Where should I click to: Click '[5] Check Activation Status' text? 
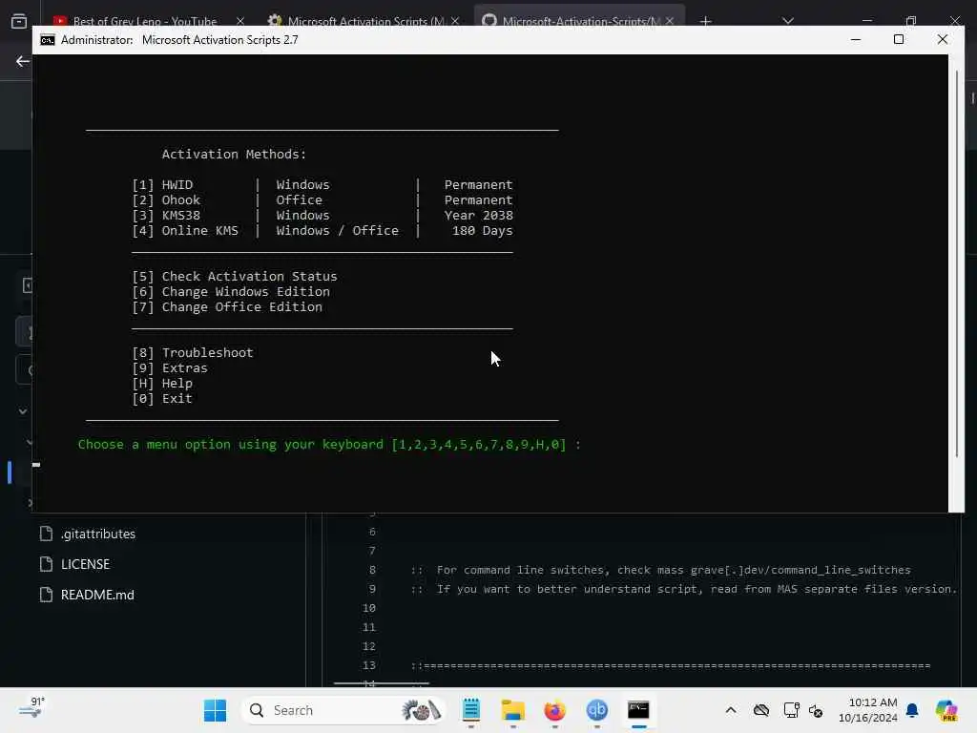(x=235, y=276)
